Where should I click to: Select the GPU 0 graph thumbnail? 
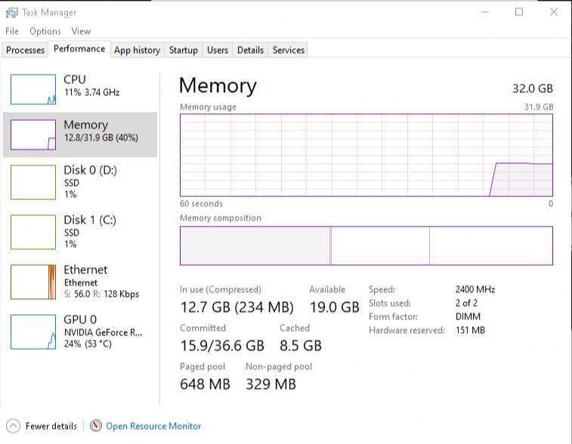pyautogui.click(x=33, y=332)
